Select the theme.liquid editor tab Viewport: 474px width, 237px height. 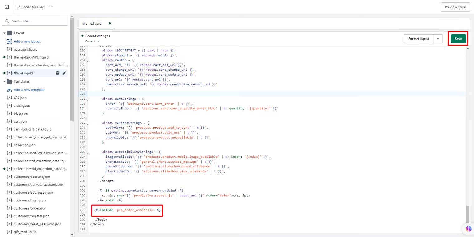point(92,23)
